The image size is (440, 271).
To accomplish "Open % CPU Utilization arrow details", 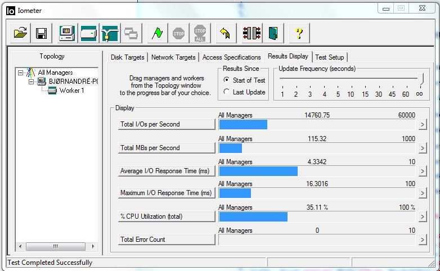I will tap(423, 216).
